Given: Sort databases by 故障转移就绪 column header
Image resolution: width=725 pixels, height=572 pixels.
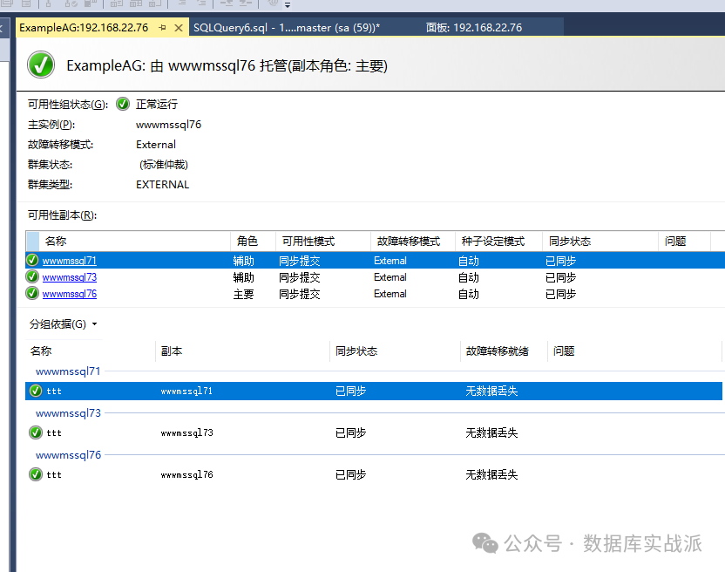Looking at the screenshot, I should 497,351.
